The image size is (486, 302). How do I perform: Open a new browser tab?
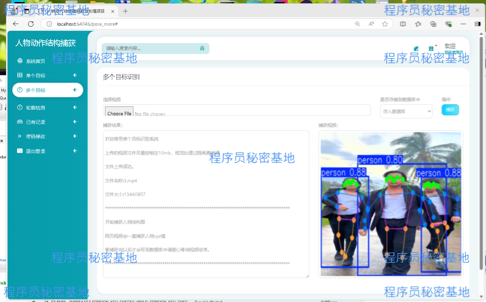(x=125, y=11)
